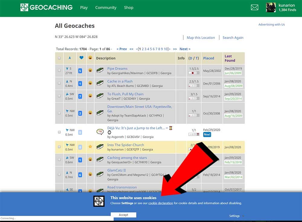
Task: Check the Into The Spider-Church row checkbox
Action: pos(59,147)
